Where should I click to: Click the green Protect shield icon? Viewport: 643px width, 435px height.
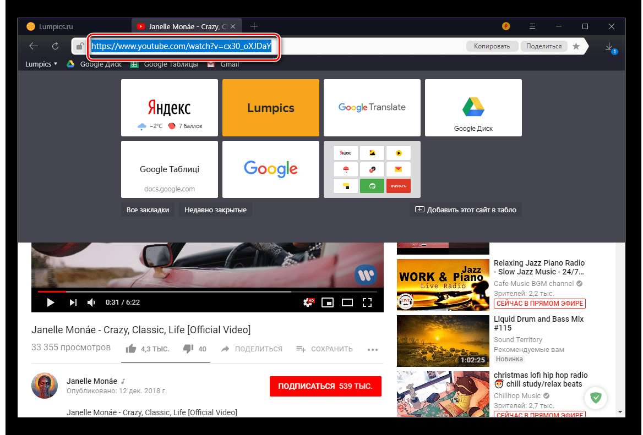[x=596, y=397]
